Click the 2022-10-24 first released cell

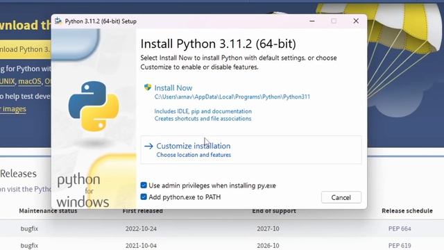point(141,228)
